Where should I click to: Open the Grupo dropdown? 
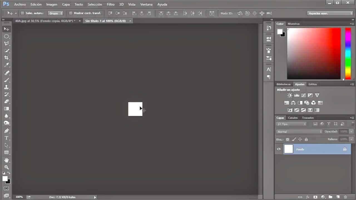point(56,13)
